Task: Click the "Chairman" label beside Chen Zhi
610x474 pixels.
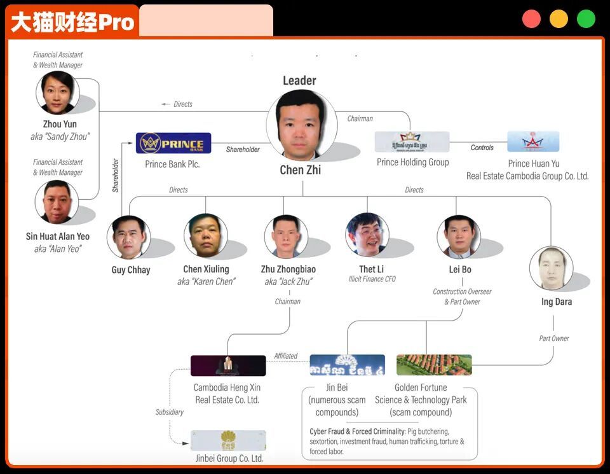Action: pyautogui.click(x=360, y=118)
